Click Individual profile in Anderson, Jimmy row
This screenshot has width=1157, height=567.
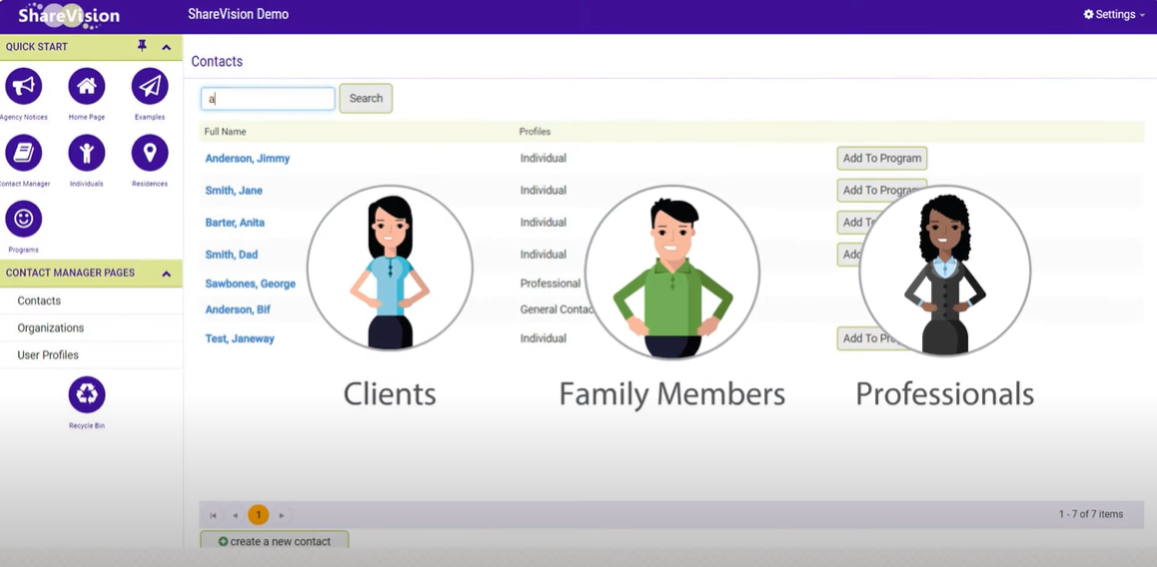click(544, 158)
